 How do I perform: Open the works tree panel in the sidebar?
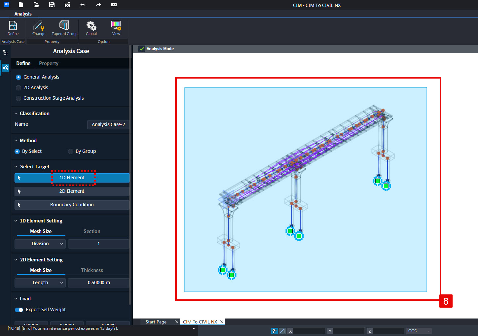click(5, 52)
